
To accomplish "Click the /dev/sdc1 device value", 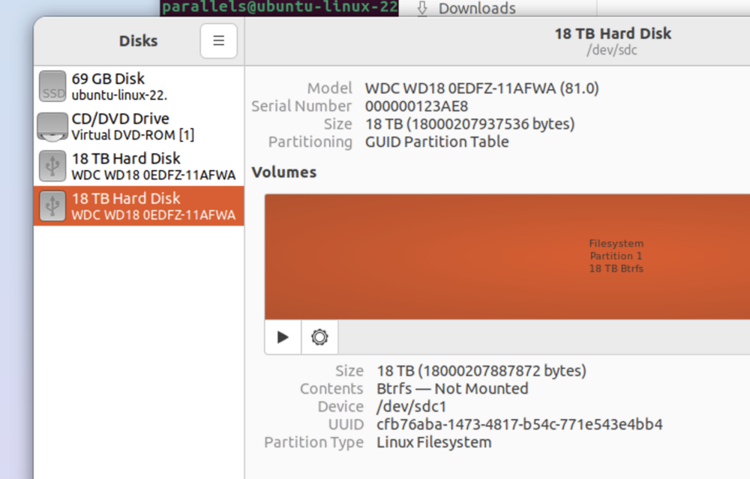I will click(411, 406).
